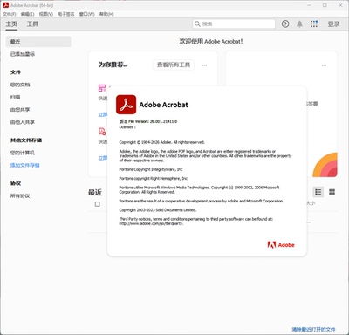
Task: Select 所有协议 in the sidebar
Action: tap(20, 195)
